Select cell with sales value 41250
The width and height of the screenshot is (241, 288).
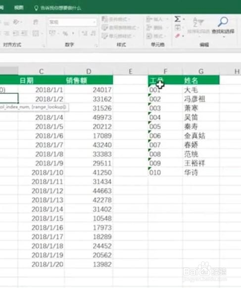pyautogui.click(x=89, y=172)
